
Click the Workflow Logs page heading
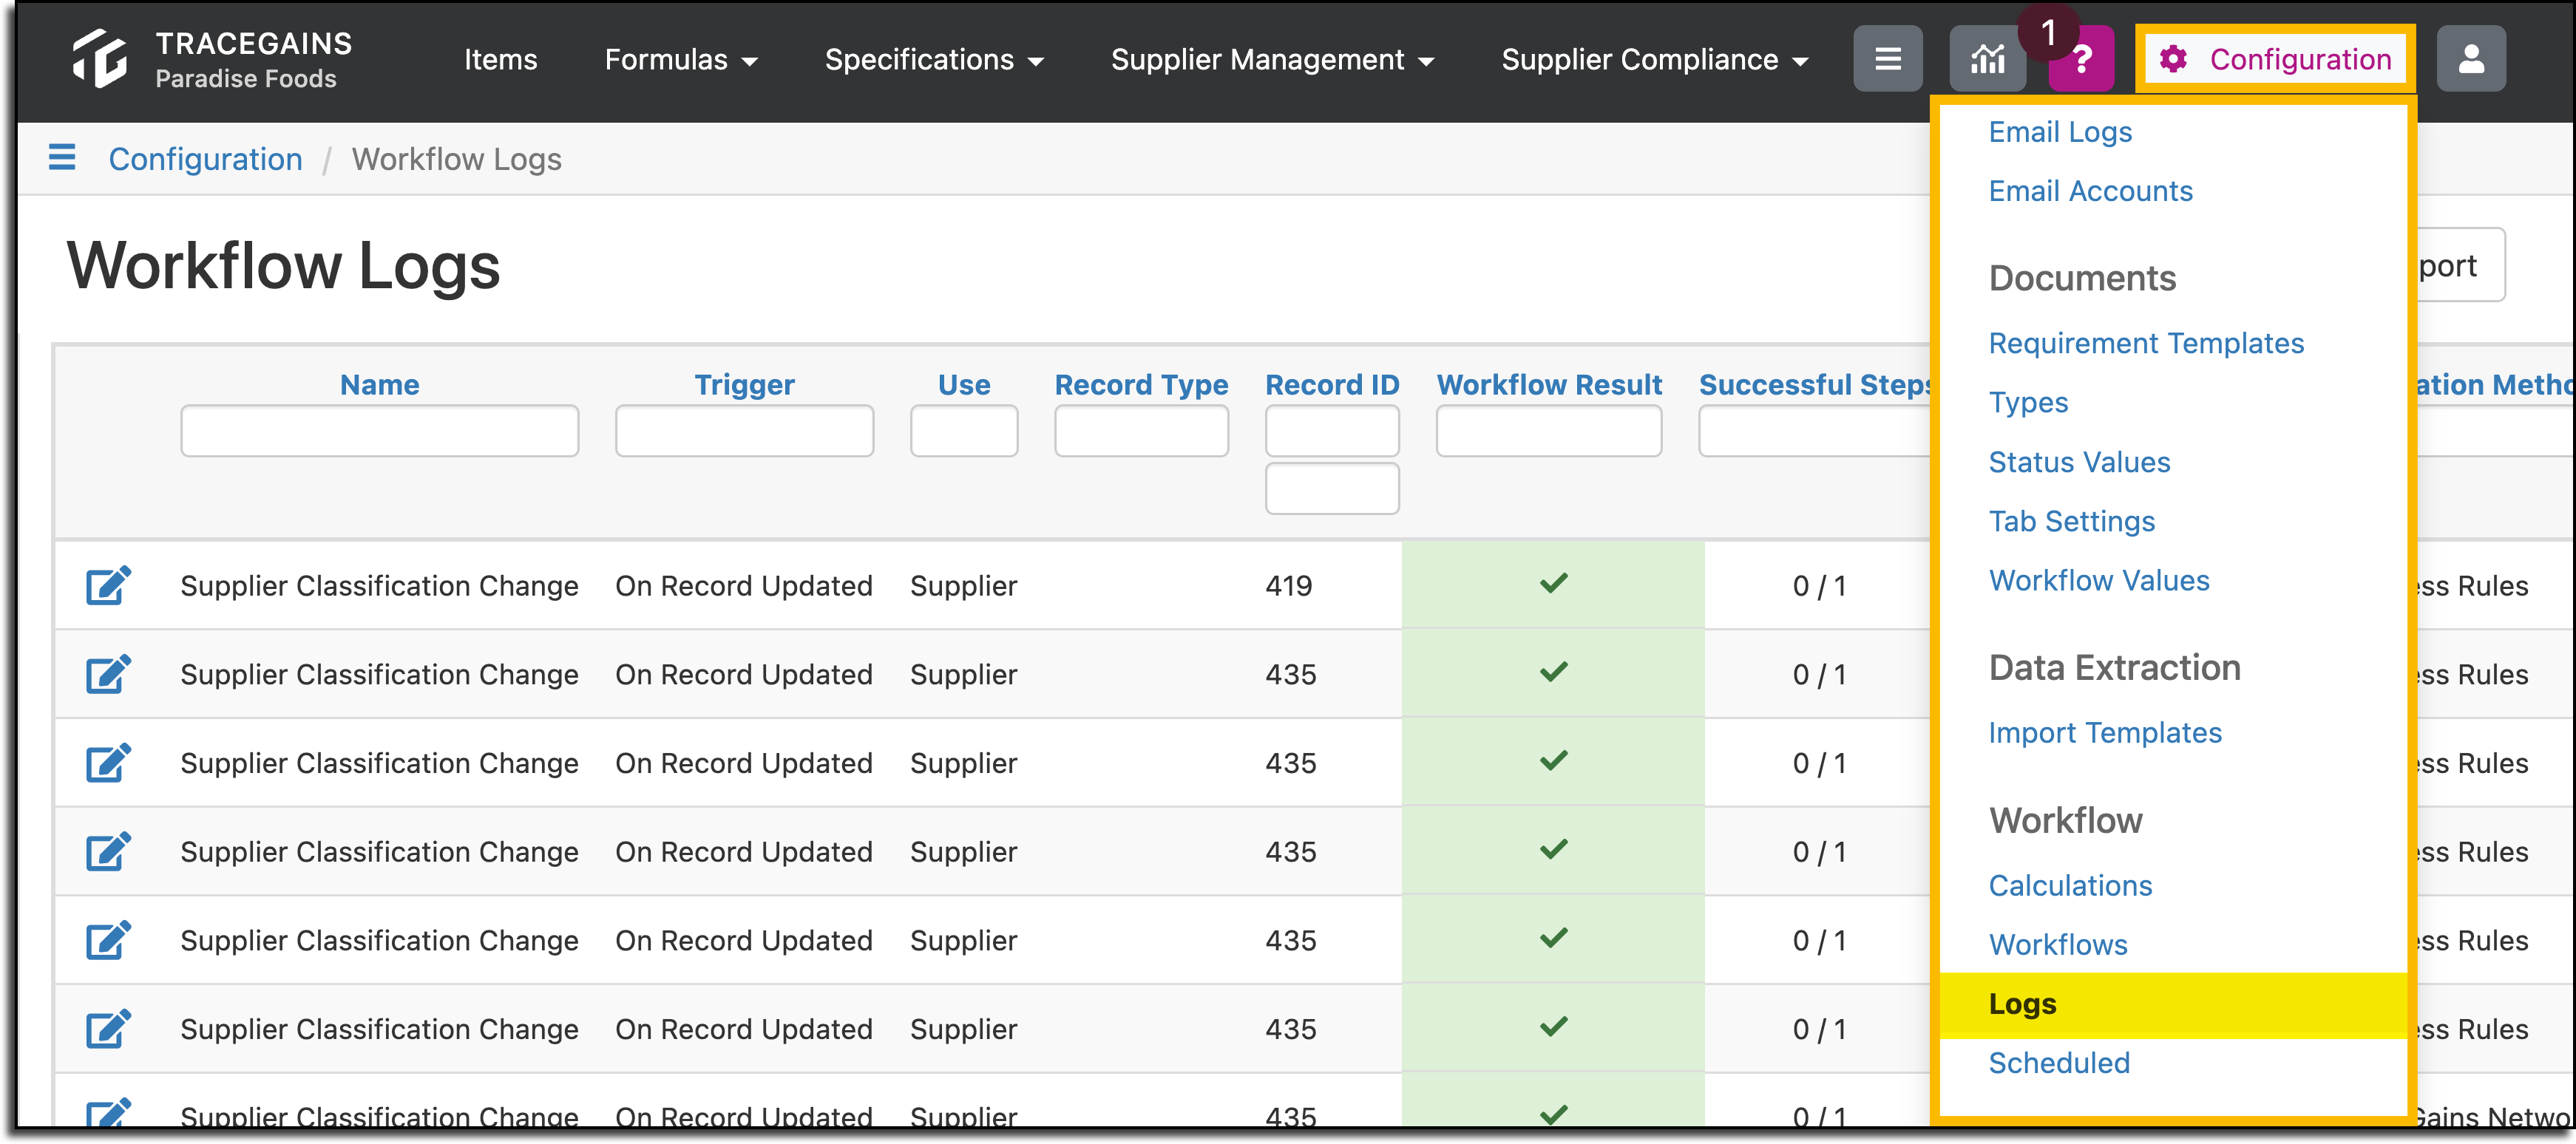[283, 266]
